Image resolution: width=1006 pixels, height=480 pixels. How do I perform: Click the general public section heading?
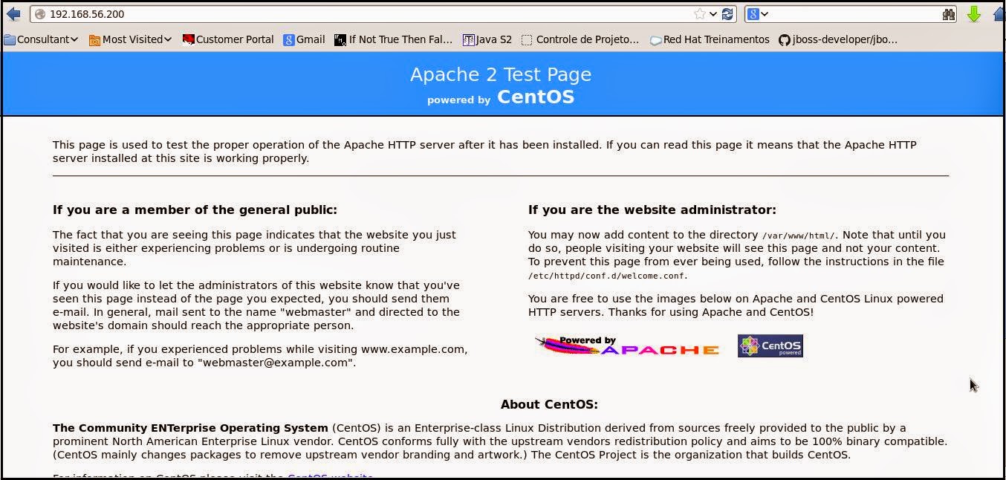coord(195,210)
